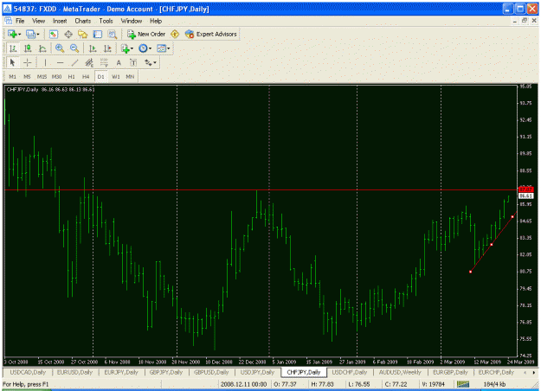Pick the text label tool
This screenshot has height=391, width=541.
coord(133,63)
